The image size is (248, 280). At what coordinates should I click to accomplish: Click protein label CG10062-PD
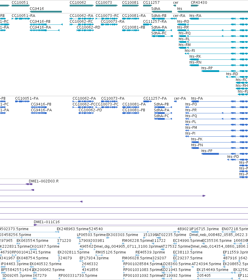(90, 110)
